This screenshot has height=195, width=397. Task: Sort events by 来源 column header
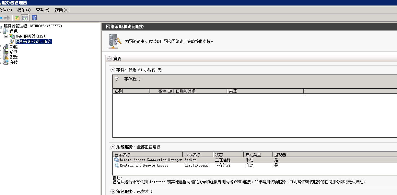coord(265,91)
